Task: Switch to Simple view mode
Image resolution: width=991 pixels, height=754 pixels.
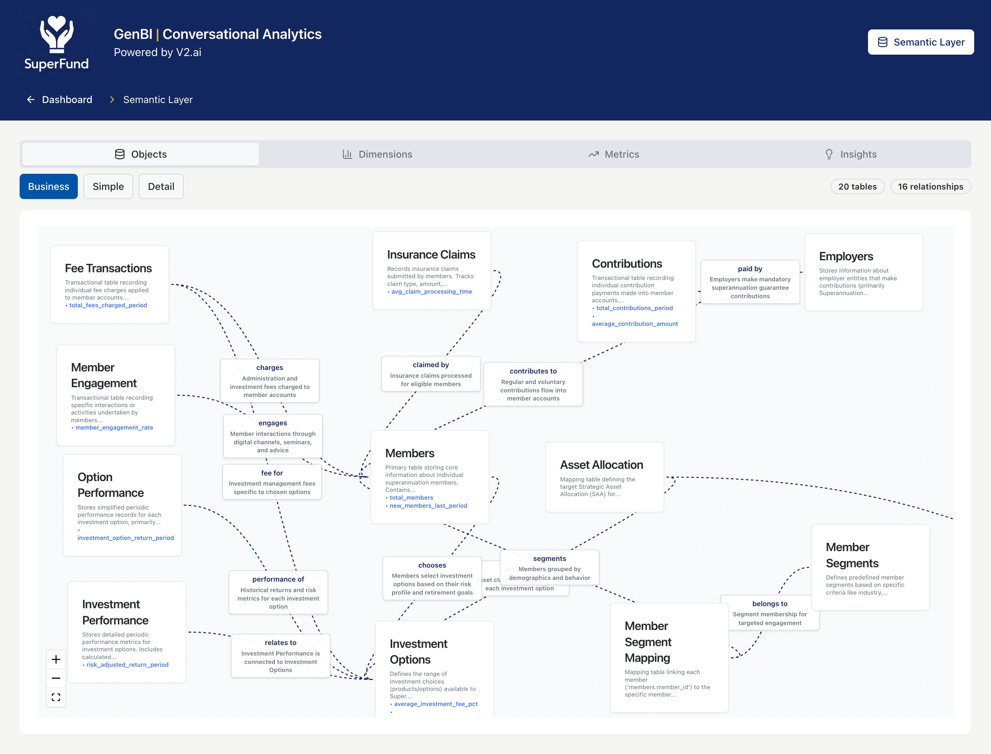Action: [108, 186]
